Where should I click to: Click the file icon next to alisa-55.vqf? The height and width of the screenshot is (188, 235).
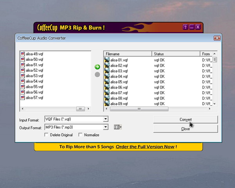coord(23,87)
